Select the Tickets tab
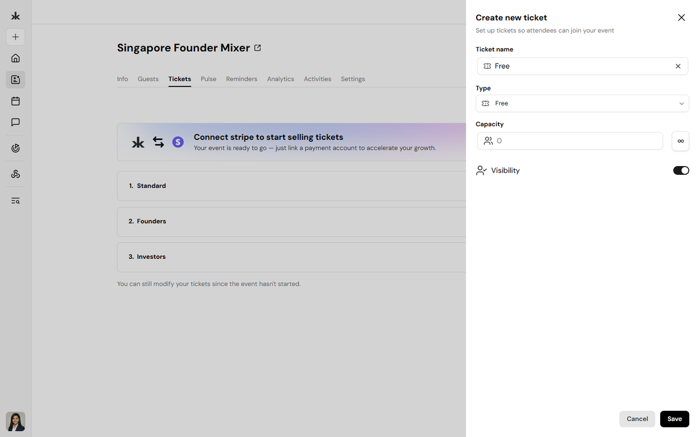Image resolution: width=699 pixels, height=437 pixels. pos(180,79)
